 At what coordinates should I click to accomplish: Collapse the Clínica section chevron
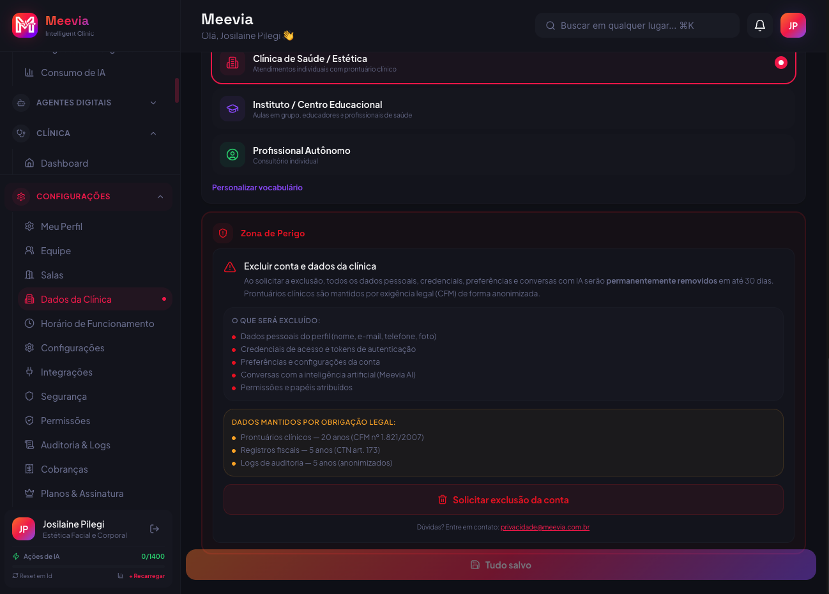(x=153, y=133)
